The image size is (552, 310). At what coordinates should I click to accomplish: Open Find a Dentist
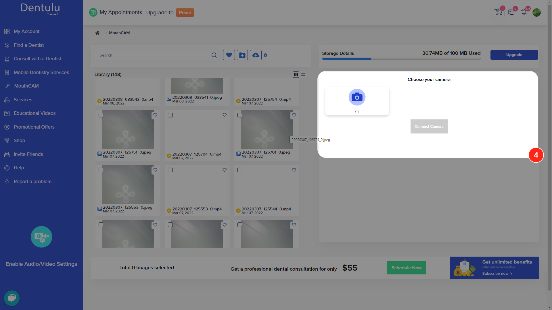(x=29, y=45)
